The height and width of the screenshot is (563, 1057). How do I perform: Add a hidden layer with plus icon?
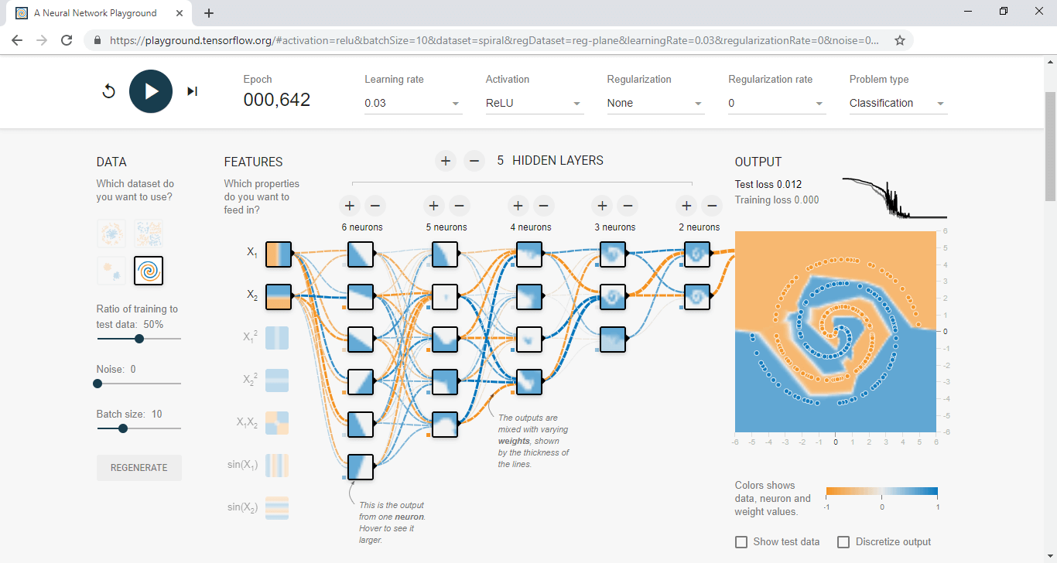(446, 161)
